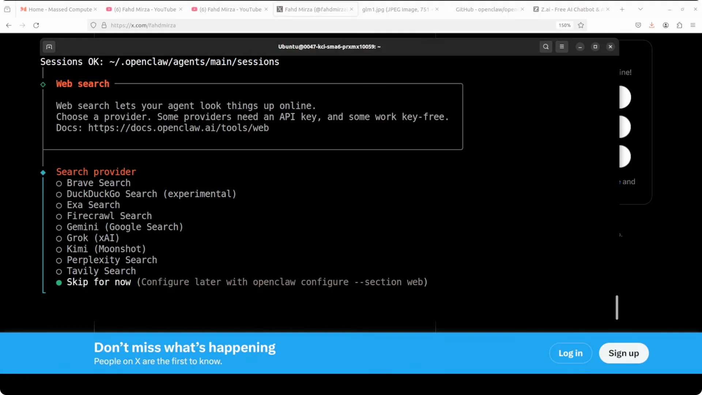Select DuckDuckGo Search (experimental) option
Viewport: 702px width, 395px height.
(x=146, y=194)
